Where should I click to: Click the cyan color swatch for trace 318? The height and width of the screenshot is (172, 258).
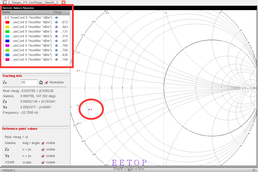(8, 36)
